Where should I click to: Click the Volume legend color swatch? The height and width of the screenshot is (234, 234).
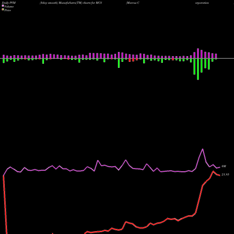pyautogui.click(x=3, y=6)
